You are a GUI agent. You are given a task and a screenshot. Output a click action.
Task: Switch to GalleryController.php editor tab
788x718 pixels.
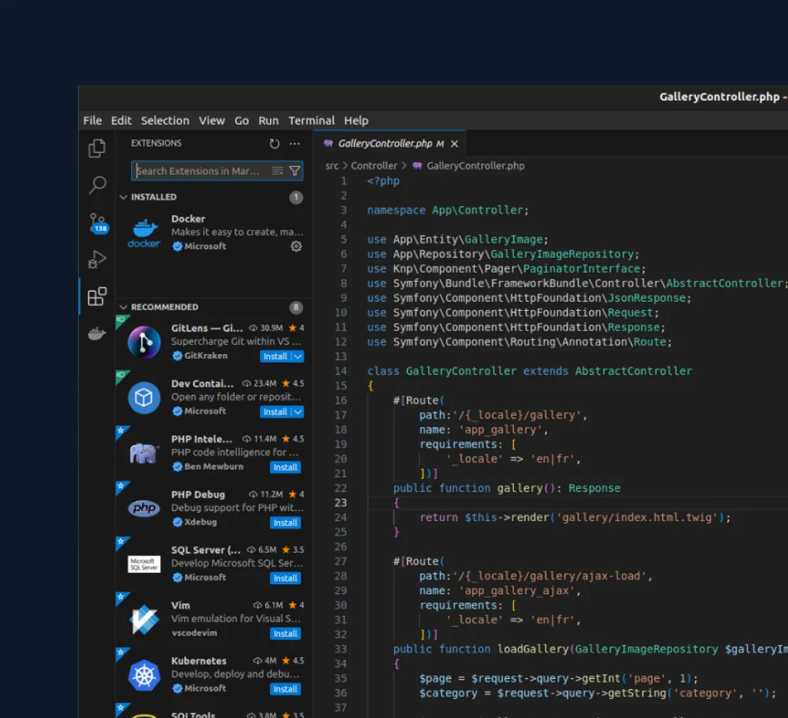(385, 144)
